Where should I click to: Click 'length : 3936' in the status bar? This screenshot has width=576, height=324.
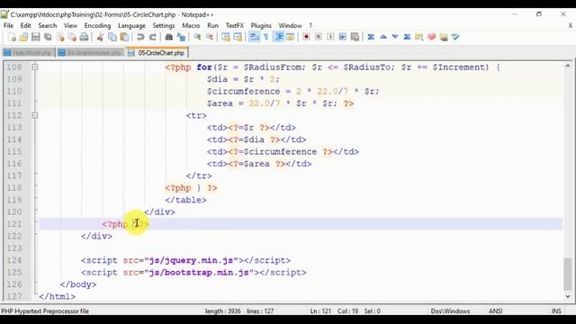click(222, 311)
